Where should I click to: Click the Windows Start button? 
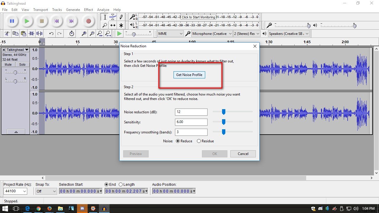(5, 209)
